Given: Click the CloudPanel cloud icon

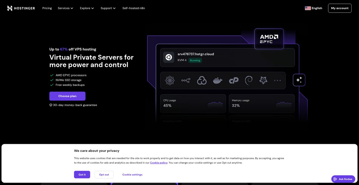Looking at the screenshot, I should point(202,80).
